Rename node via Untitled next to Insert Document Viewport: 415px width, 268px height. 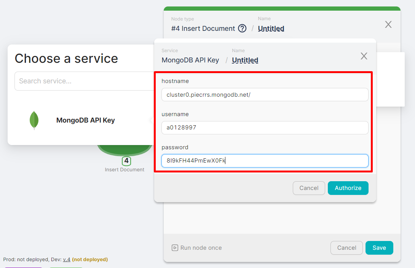(x=271, y=29)
